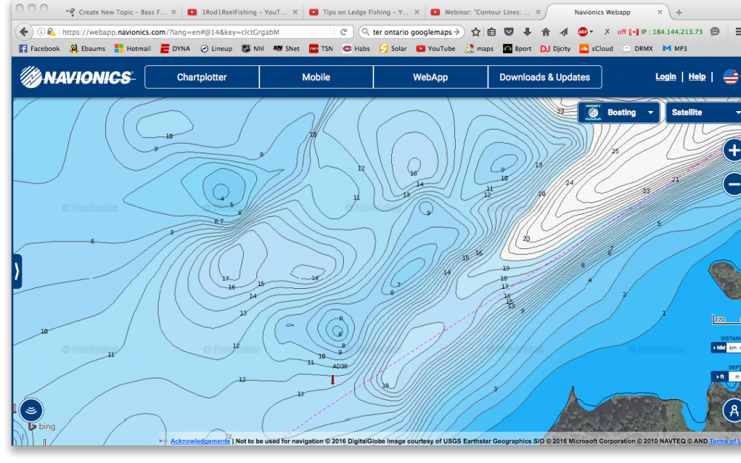741x463 pixels.
Task: Open the Ebaums bookmark
Action: [x=87, y=48]
